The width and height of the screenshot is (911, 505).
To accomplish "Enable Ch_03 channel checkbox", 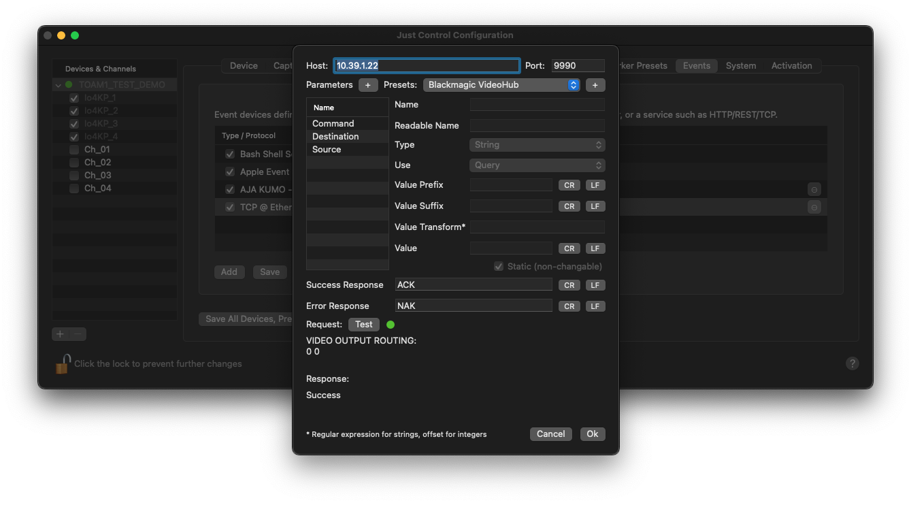I will [x=74, y=176].
